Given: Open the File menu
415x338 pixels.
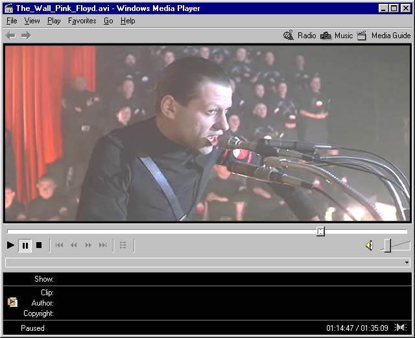Looking at the screenshot, I should pyautogui.click(x=12, y=21).
